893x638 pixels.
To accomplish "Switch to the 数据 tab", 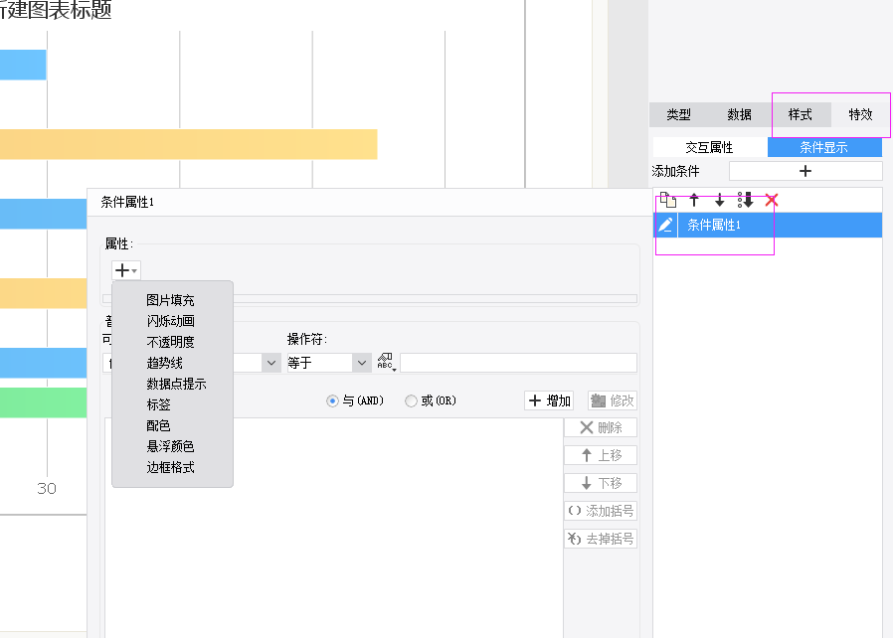I will 739,115.
